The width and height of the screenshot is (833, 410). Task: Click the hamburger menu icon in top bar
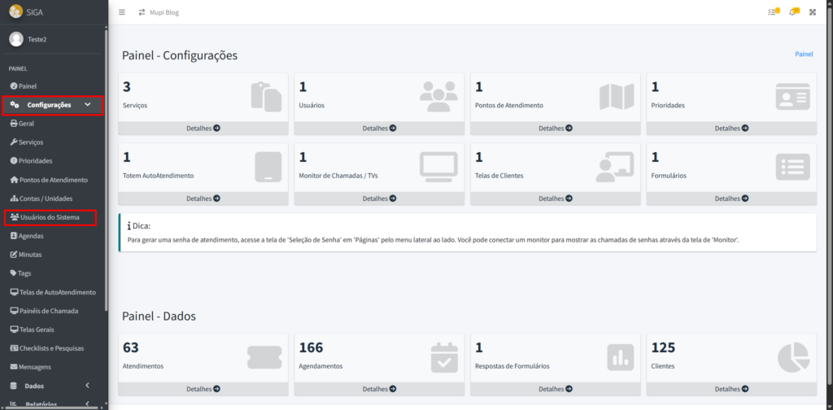[x=122, y=12]
